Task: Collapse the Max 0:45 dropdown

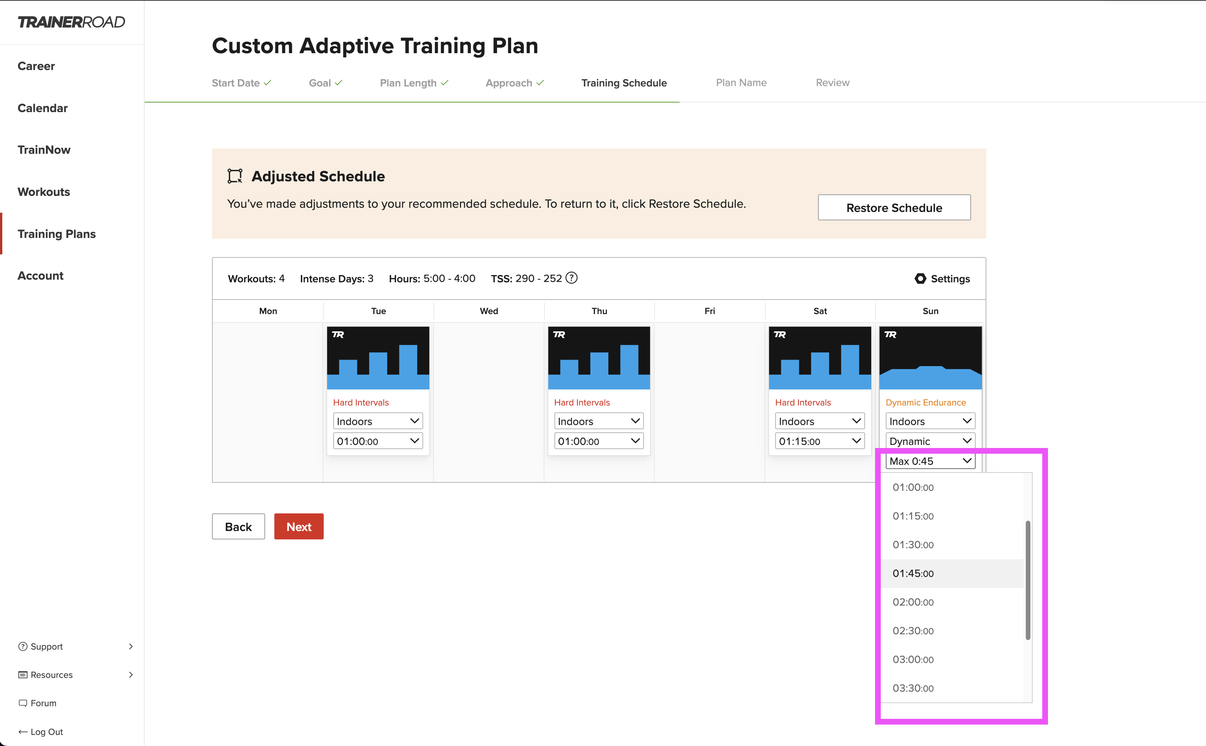Action: click(x=931, y=461)
